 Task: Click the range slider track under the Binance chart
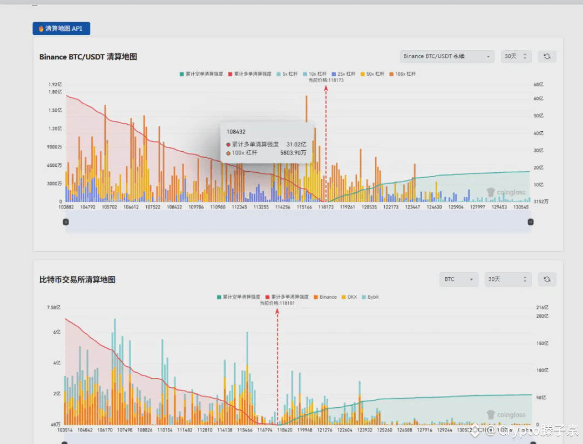298,222
